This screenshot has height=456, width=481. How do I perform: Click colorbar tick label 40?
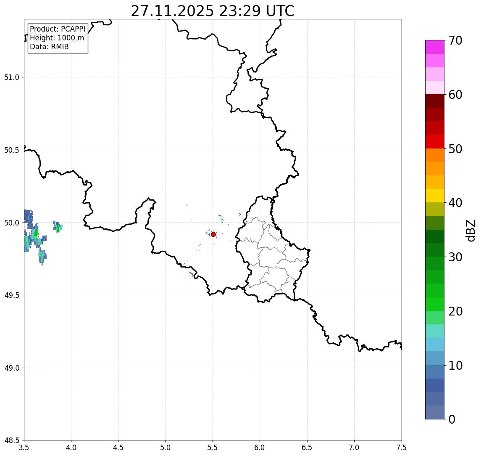455,203
